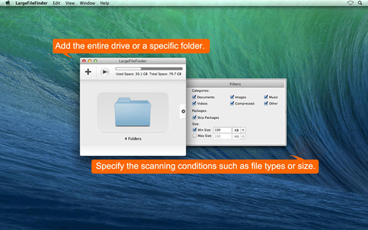The image size is (368, 230).
Task: Uncheck the Compressed category checkbox
Action: tap(232, 103)
